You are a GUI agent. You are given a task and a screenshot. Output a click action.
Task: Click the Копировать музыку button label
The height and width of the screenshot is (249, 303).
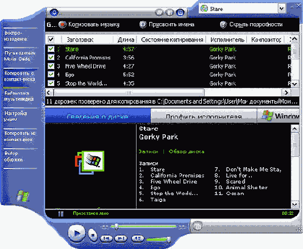pyautogui.click(x=94, y=24)
